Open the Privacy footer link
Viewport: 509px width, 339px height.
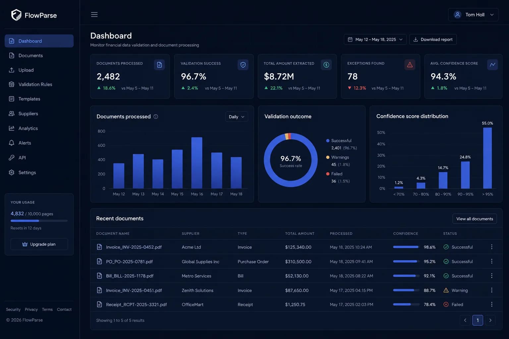tap(31, 310)
